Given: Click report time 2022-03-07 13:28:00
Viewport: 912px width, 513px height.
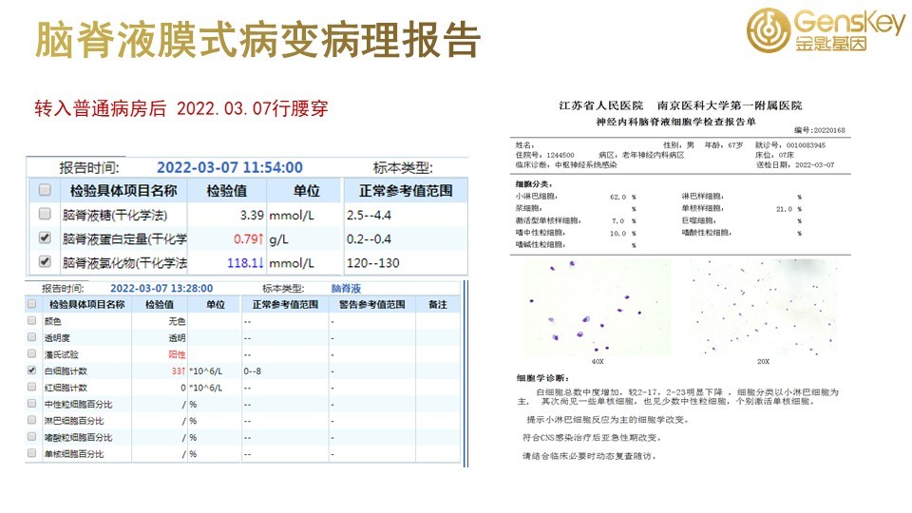Looking at the screenshot, I should click(161, 289).
